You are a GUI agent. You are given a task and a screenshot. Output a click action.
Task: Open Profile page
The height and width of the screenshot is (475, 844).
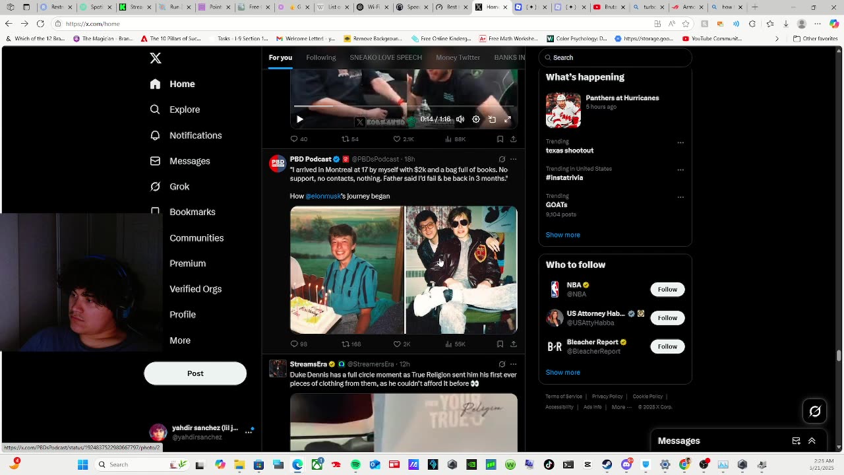click(183, 315)
